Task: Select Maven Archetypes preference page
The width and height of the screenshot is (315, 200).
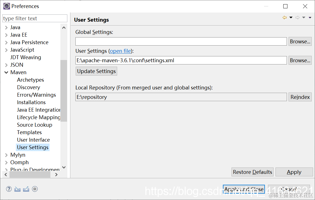Action: point(30,80)
